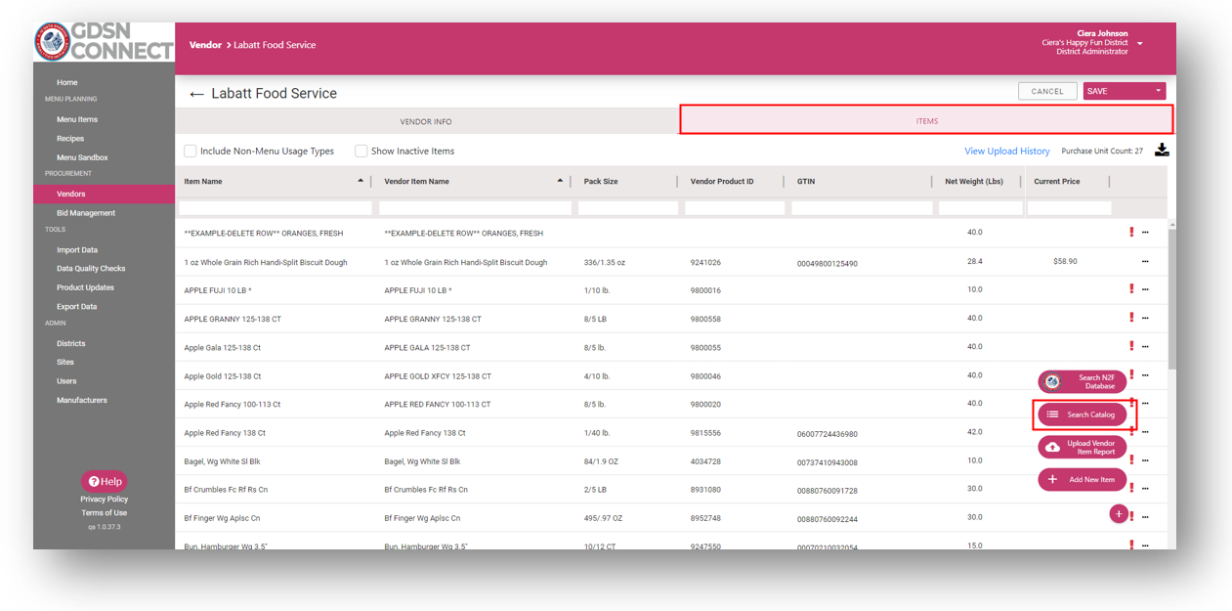Open Menu Items in the sidebar

click(x=77, y=119)
